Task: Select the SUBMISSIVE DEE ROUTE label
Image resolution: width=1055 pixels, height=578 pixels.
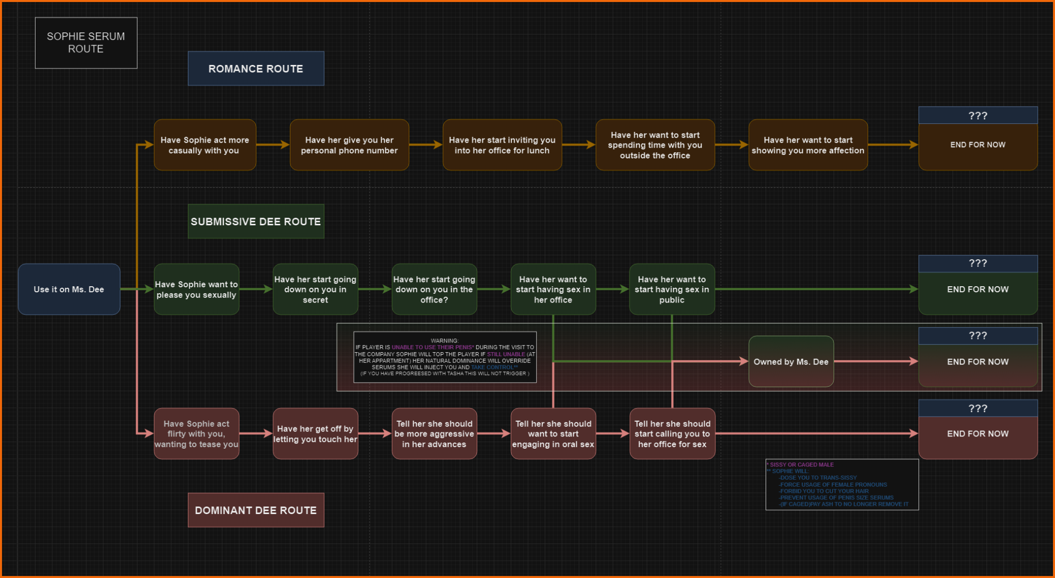Action: [255, 221]
